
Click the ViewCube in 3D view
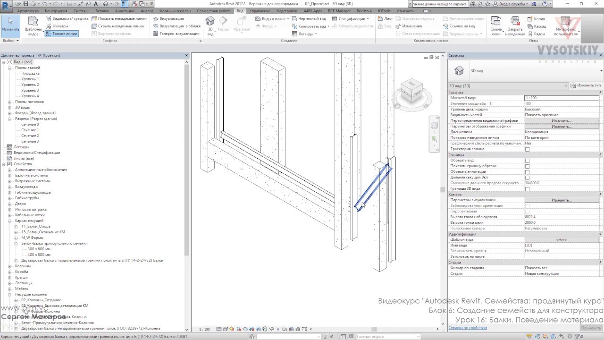[411, 92]
